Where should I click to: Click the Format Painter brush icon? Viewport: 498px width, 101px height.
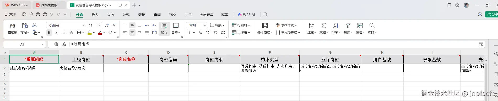[12, 26]
